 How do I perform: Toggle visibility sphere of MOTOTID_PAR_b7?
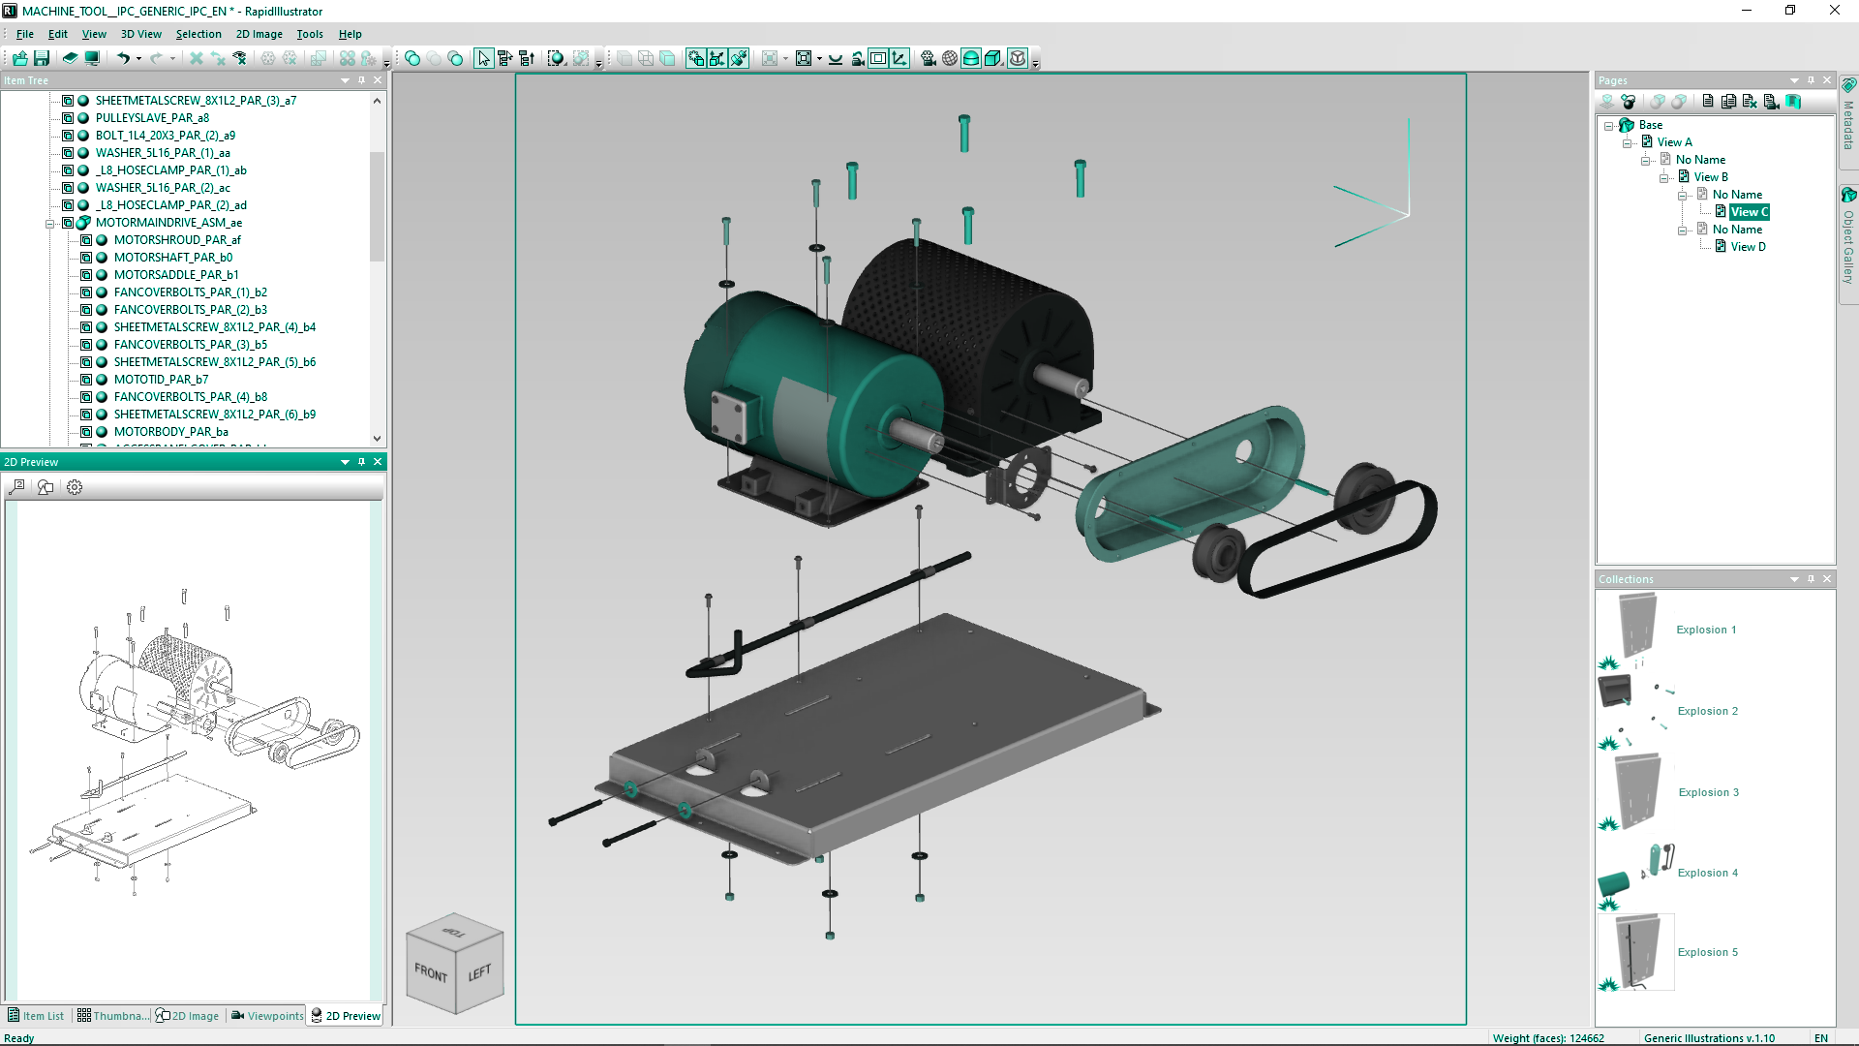[x=102, y=380]
